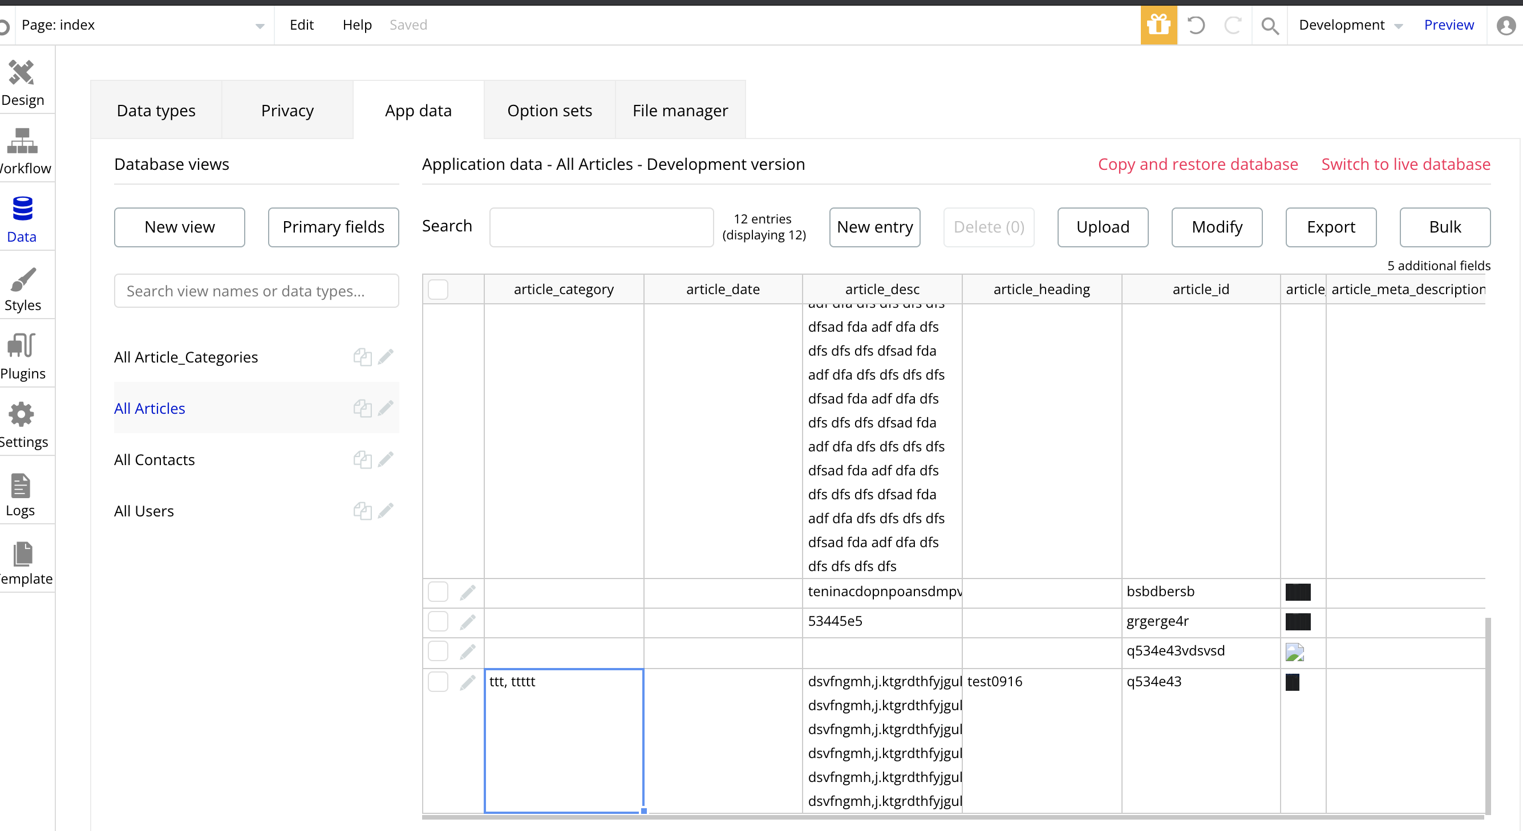Click the New entry button
The width and height of the screenshot is (1523, 831).
874,227
